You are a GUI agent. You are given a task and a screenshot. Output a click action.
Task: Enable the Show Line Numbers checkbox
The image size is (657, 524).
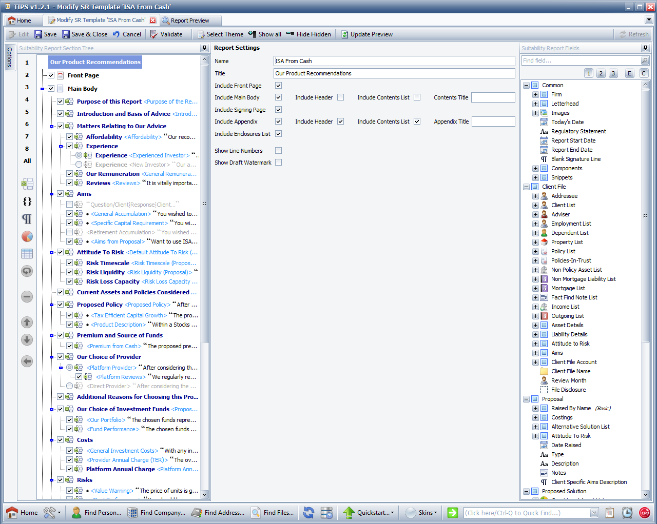tap(278, 151)
